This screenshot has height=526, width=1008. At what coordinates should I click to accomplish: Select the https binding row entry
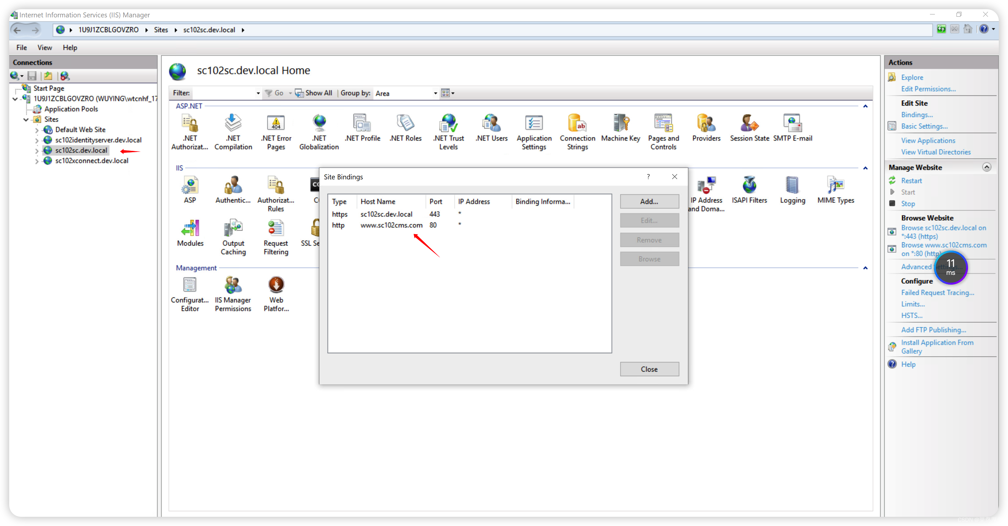coord(469,213)
